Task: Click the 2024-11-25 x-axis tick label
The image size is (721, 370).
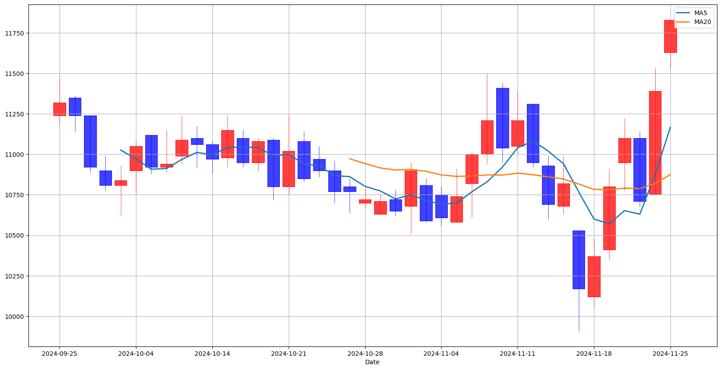Action: (670, 354)
